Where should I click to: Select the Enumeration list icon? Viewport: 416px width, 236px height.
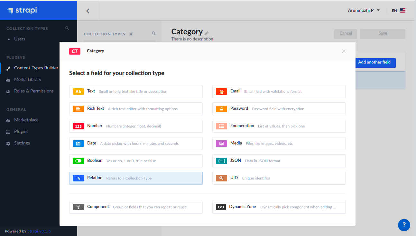coord(221,126)
